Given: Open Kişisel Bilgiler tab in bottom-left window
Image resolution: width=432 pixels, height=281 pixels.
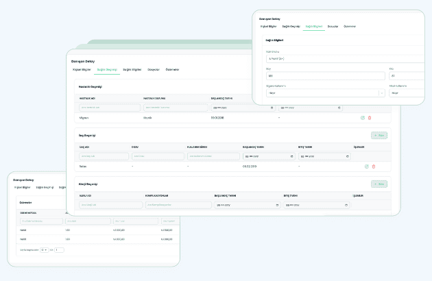Looking at the screenshot, I should pos(23,186).
